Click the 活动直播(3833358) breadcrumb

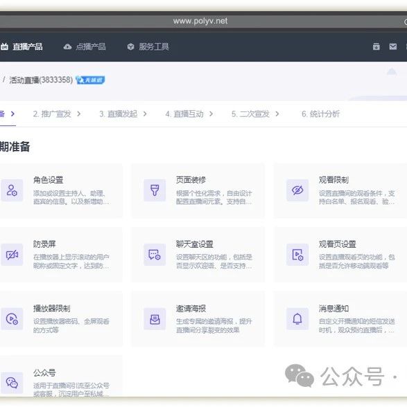tap(41, 80)
